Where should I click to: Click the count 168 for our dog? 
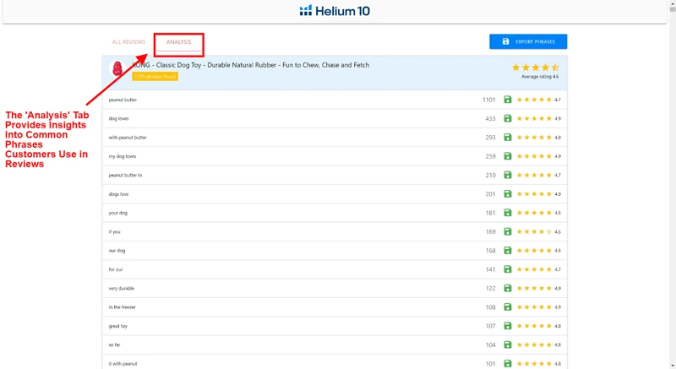490,251
